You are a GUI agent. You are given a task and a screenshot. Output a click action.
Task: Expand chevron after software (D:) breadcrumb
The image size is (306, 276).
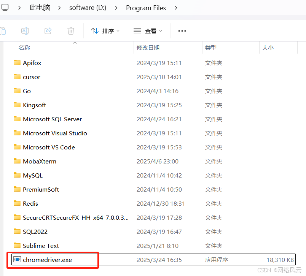116,8
